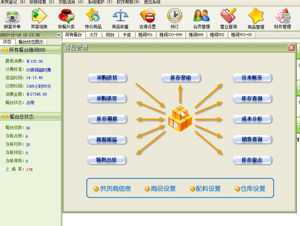Image resolution: width=300 pixels, height=226 pixels.
Task: Collapse the 餐台总状态 section header
Action: [x=5, y=117]
